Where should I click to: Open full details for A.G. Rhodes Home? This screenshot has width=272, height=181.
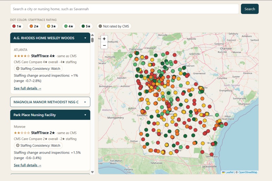coord(27,88)
